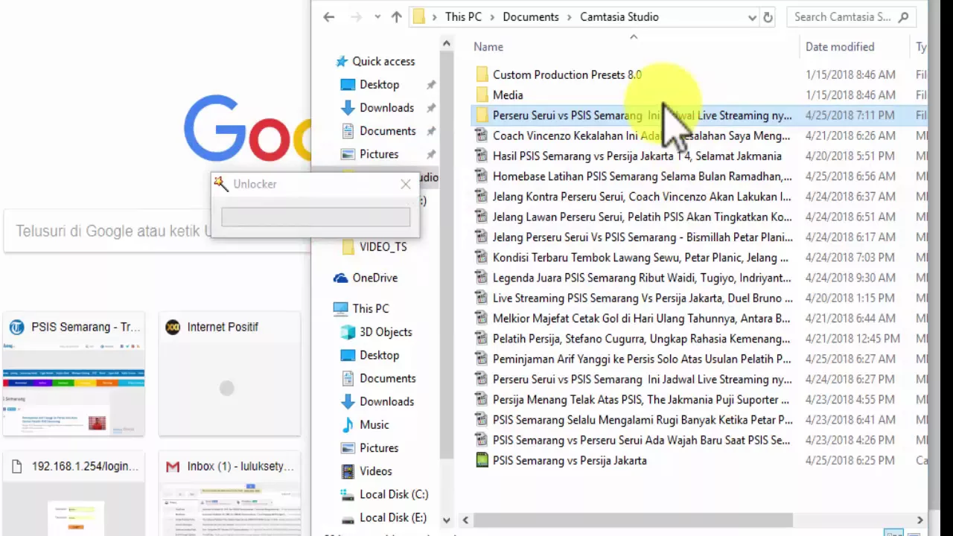Open OneDrive in navigation pane
The height and width of the screenshot is (536, 953).
coord(374,278)
